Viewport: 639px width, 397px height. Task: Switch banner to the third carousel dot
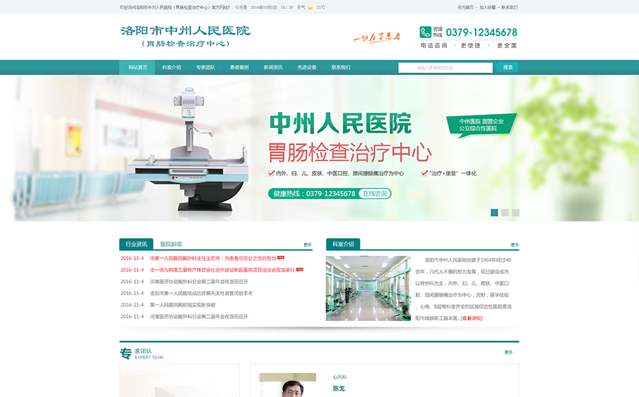(515, 213)
